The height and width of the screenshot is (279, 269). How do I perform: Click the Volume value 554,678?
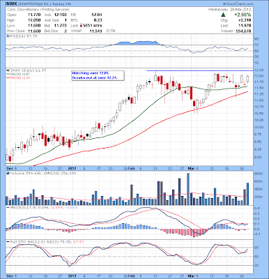pyautogui.click(x=243, y=31)
